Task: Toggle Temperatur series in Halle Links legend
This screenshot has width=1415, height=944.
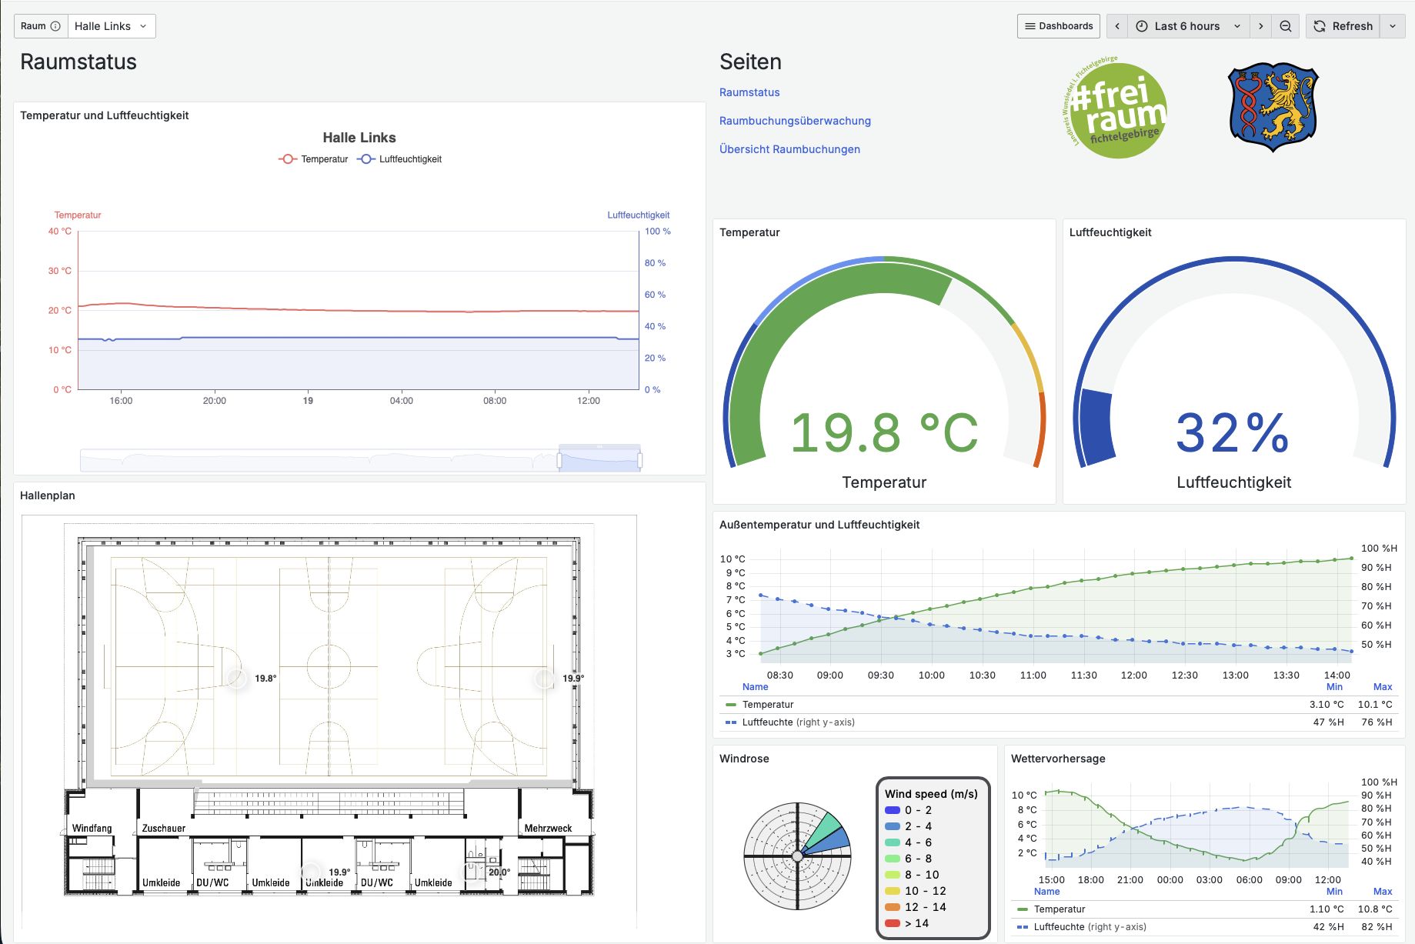Action: (x=313, y=159)
